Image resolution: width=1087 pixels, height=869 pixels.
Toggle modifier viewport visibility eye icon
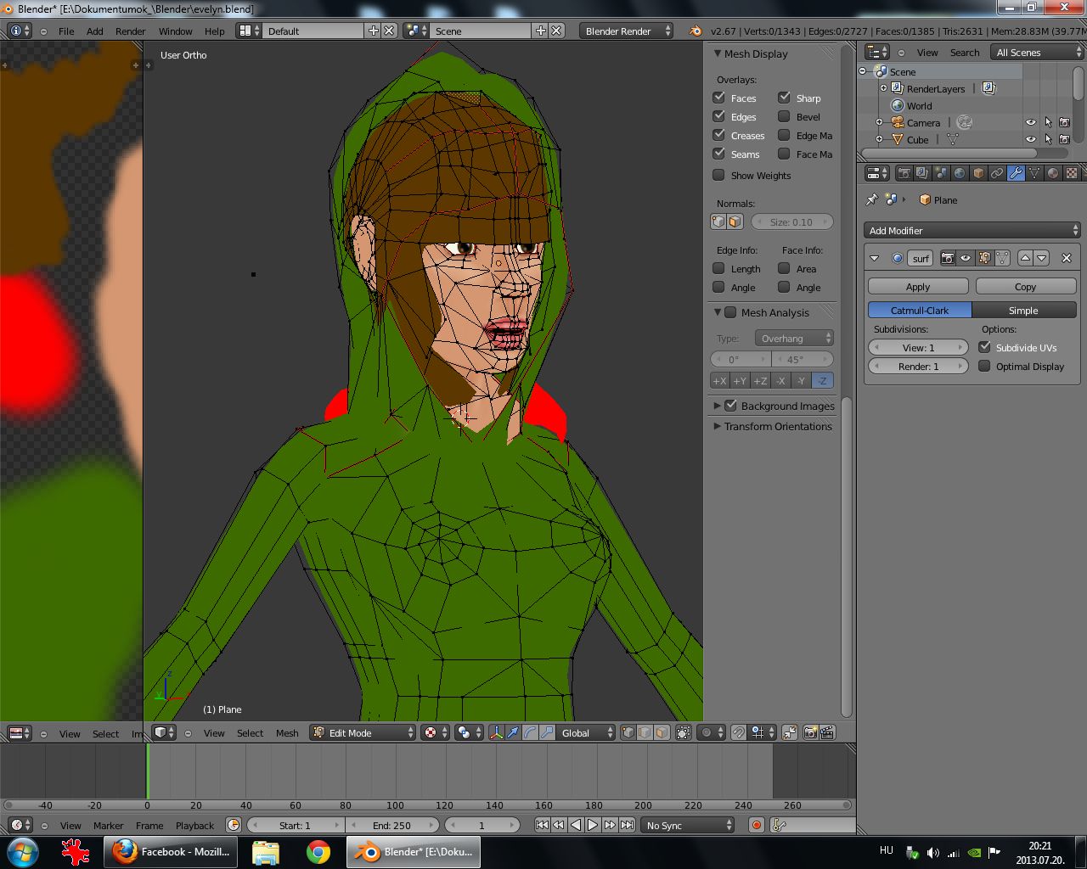tap(966, 258)
